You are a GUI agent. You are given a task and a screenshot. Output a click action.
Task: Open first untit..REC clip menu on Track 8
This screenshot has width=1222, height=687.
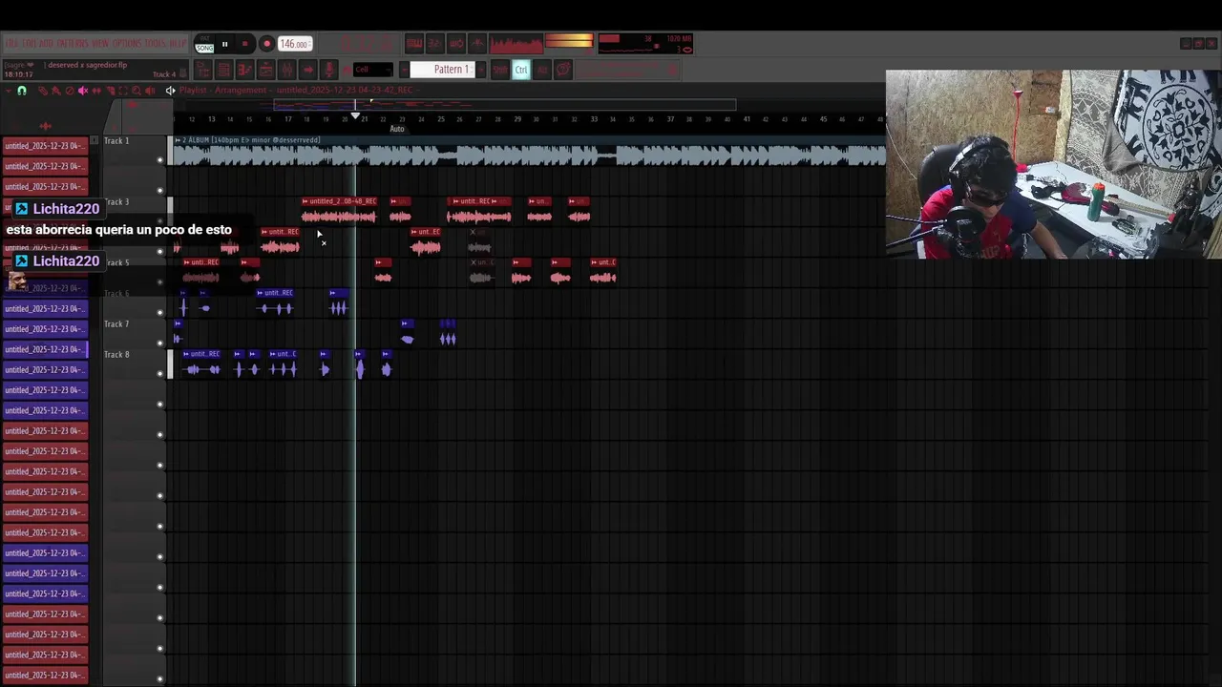click(186, 354)
